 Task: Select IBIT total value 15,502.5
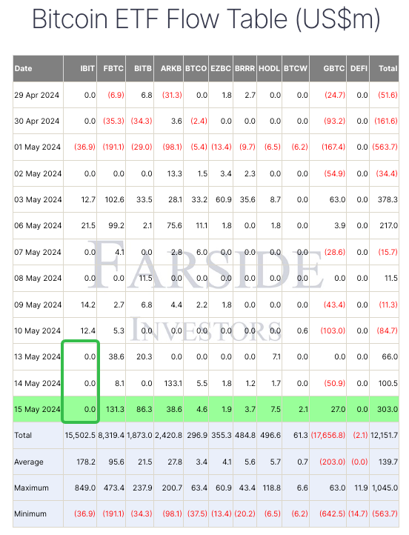[80, 436]
